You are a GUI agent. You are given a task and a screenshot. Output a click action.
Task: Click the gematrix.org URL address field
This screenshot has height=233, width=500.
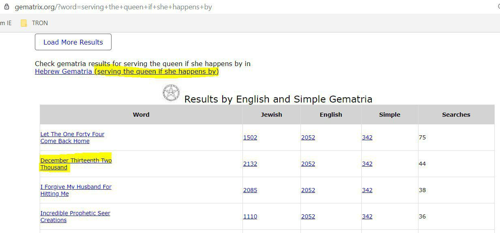click(x=113, y=7)
